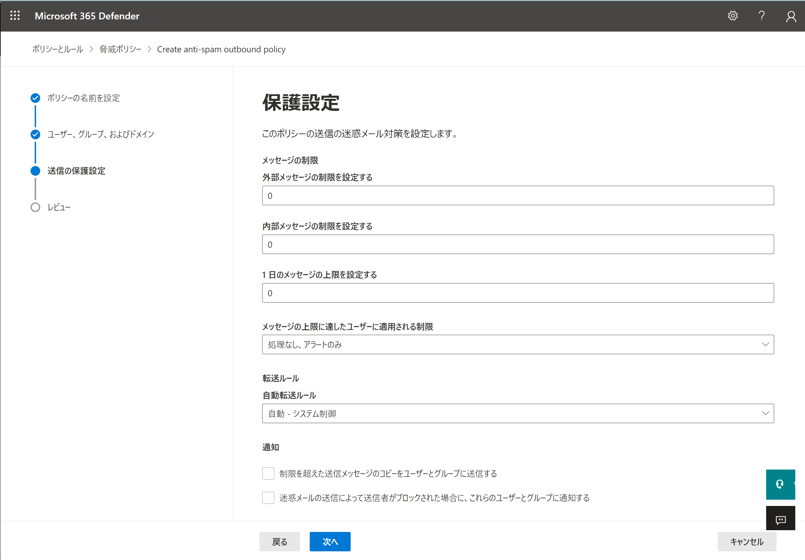The width and height of the screenshot is (805, 560).
Task: Navigate to 脅威ポリシー breadcrumb
Action: pyautogui.click(x=120, y=49)
